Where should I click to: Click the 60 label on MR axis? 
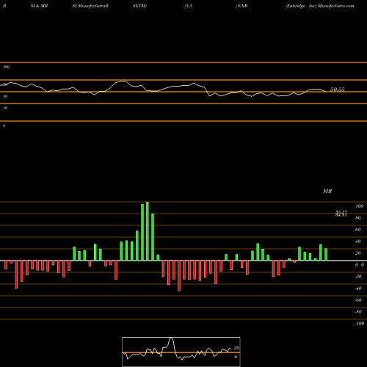(x=358, y=230)
